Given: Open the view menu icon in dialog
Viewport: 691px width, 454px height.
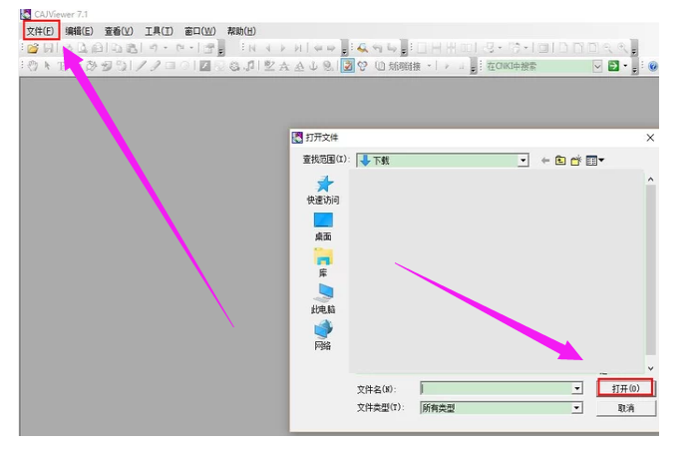Looking at the screenshot, I should (595, 160).
